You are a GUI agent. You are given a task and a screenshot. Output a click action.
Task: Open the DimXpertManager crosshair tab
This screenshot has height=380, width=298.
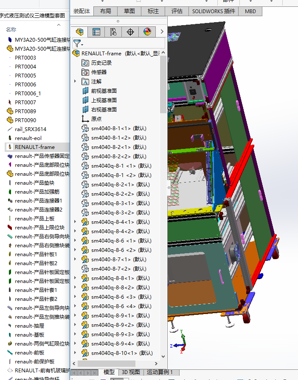coord(130,32)
